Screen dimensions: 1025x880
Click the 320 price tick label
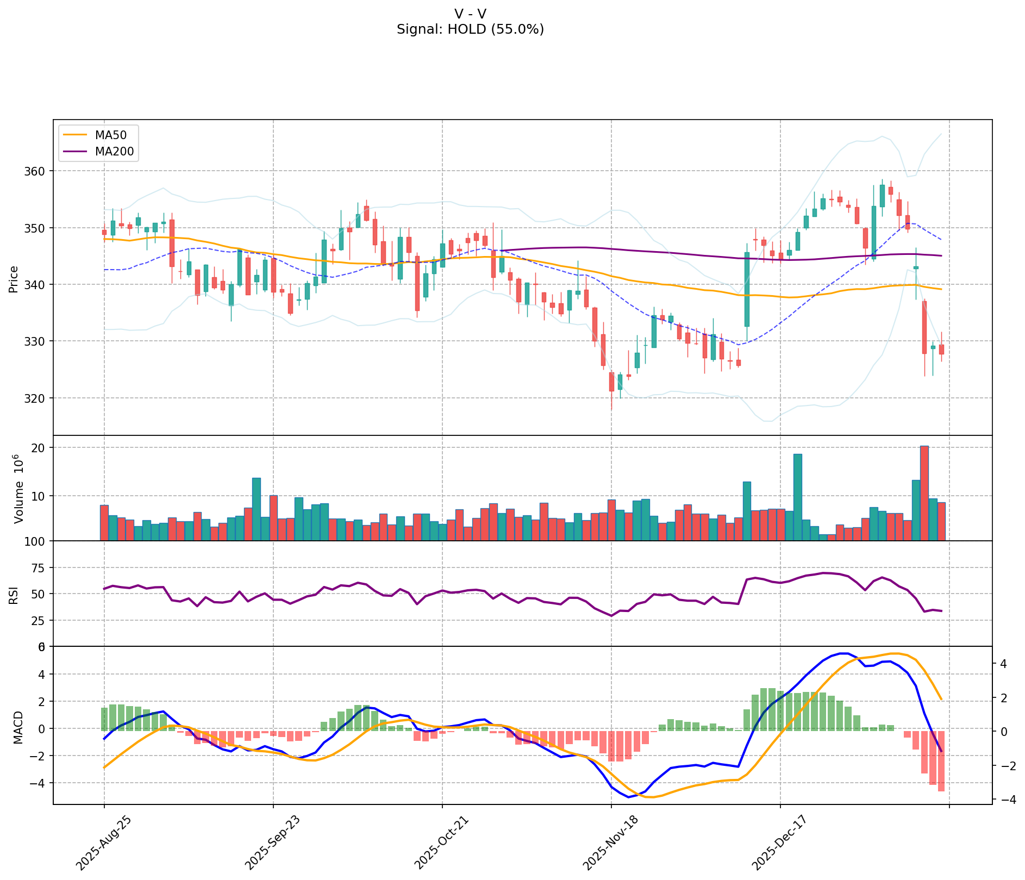coord(35,398)
